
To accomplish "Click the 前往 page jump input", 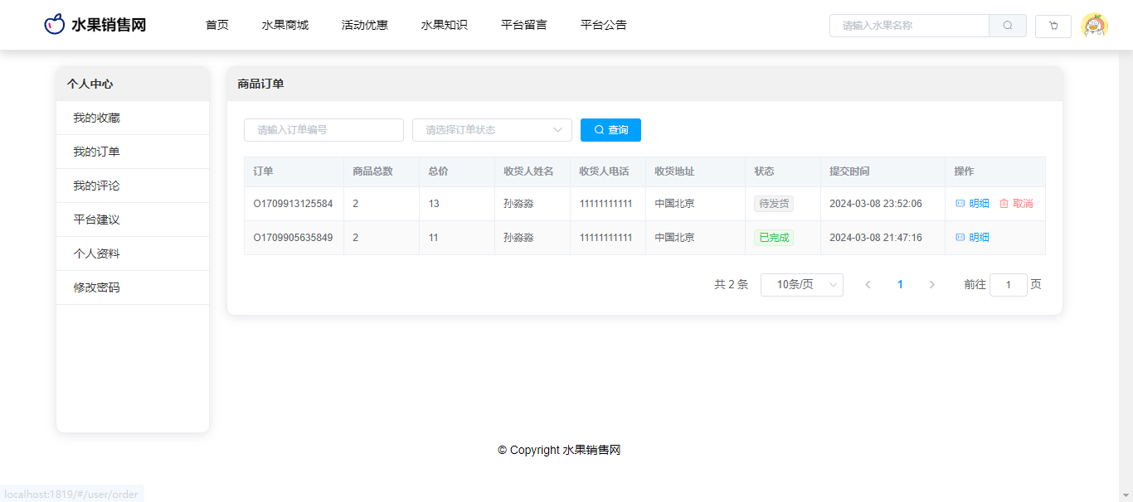I will coord(1008,285).
